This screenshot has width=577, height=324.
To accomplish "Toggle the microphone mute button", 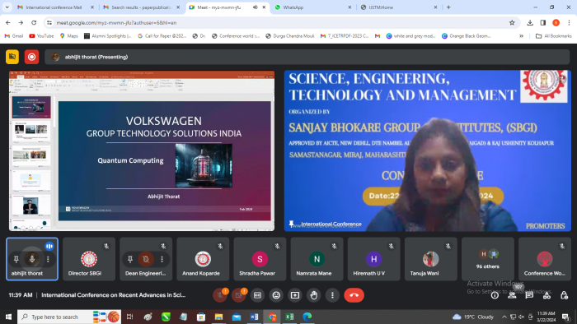I will [x=220, y=295].
